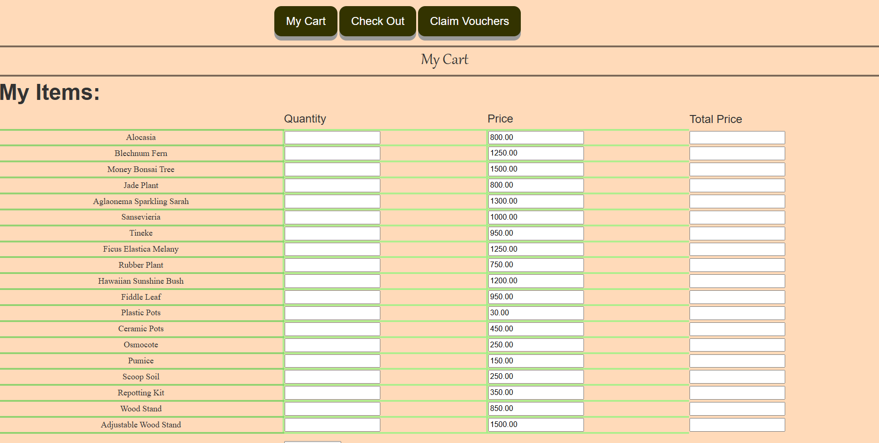The image size is (879, 443).
Task: Click the Quantity column header
Action: (x=305, y=119)
